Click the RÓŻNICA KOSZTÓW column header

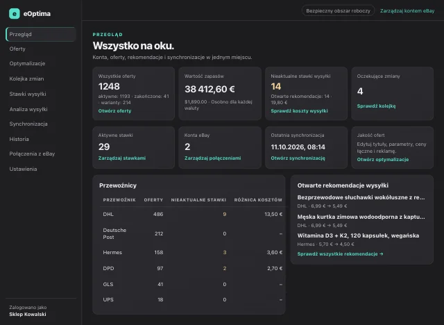(x=258, y=200)
